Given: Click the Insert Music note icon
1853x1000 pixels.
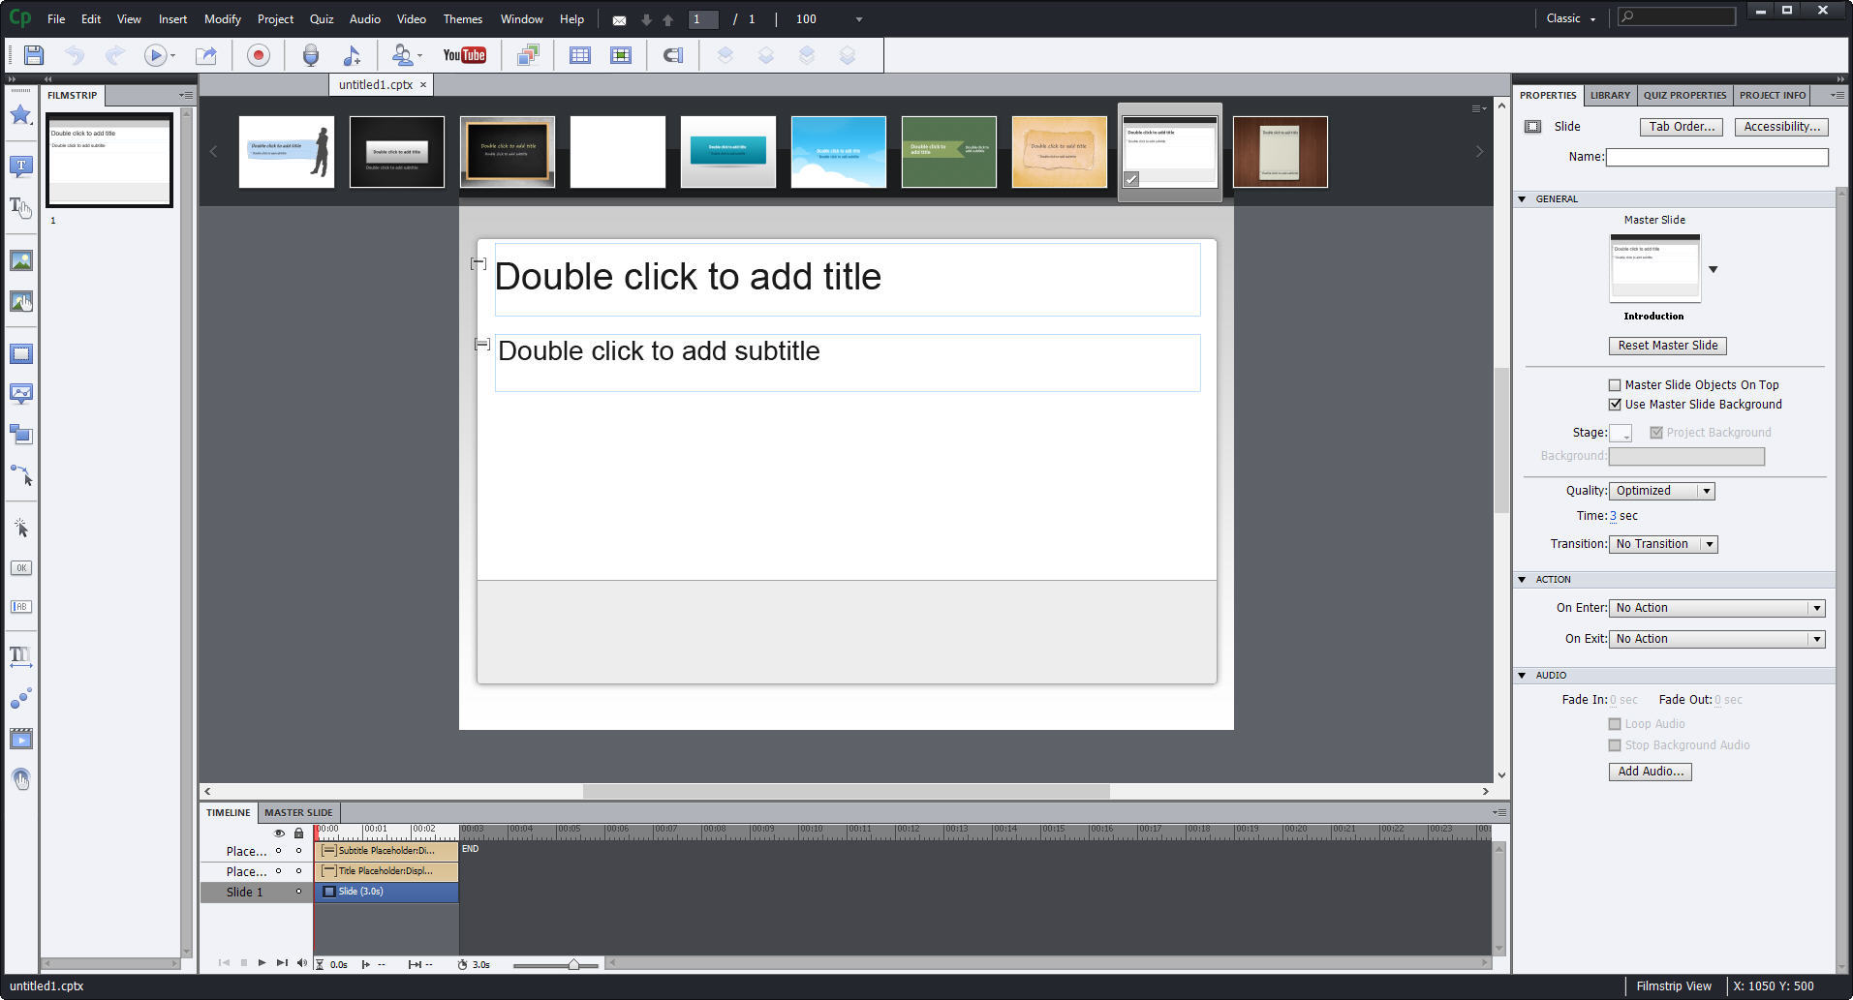Looking at the screenshot, I should pyautogui.click(x=353, y=55).
